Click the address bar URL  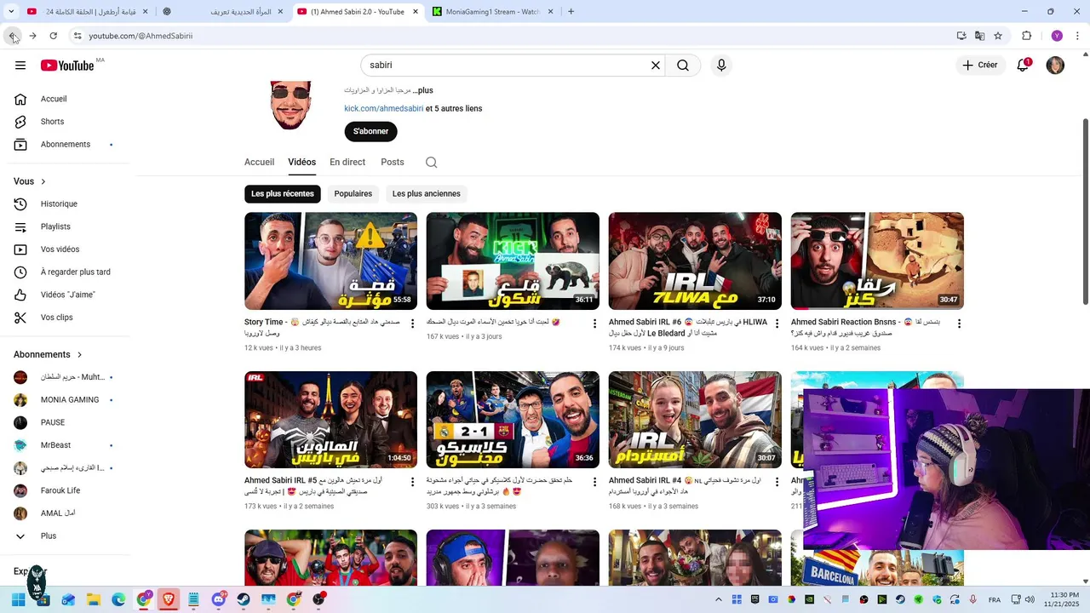click(x=141, y=36)
